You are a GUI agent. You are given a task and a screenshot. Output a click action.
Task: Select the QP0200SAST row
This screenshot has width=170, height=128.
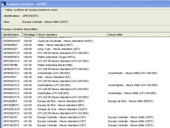click(86, 109)
